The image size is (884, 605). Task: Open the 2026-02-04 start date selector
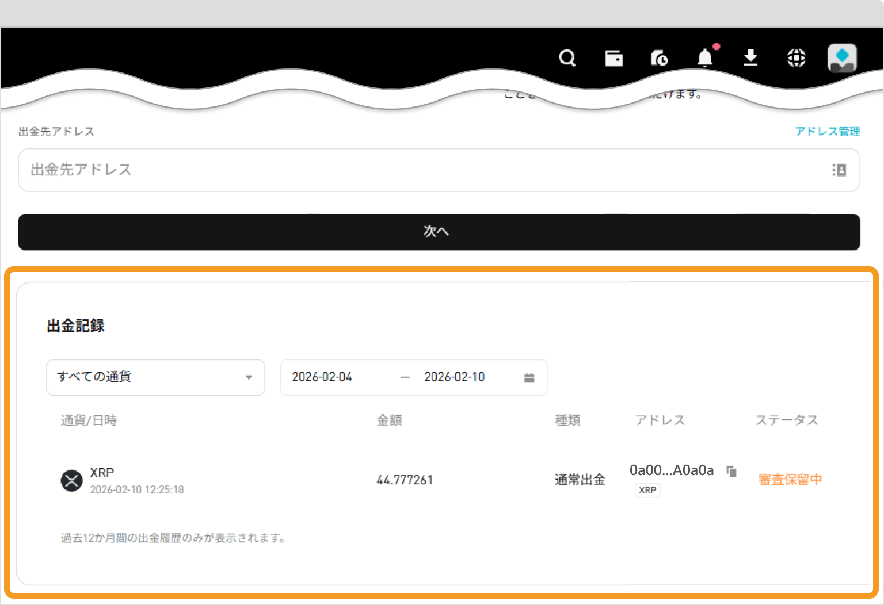click(322, 377)
